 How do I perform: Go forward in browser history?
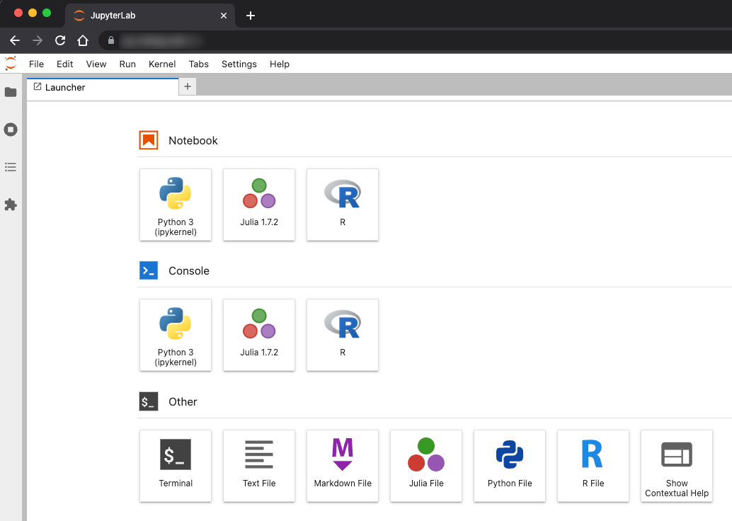pos(38,40)
